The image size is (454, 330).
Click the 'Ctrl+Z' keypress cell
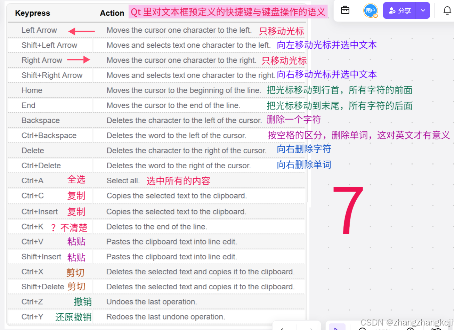point(32,301)
